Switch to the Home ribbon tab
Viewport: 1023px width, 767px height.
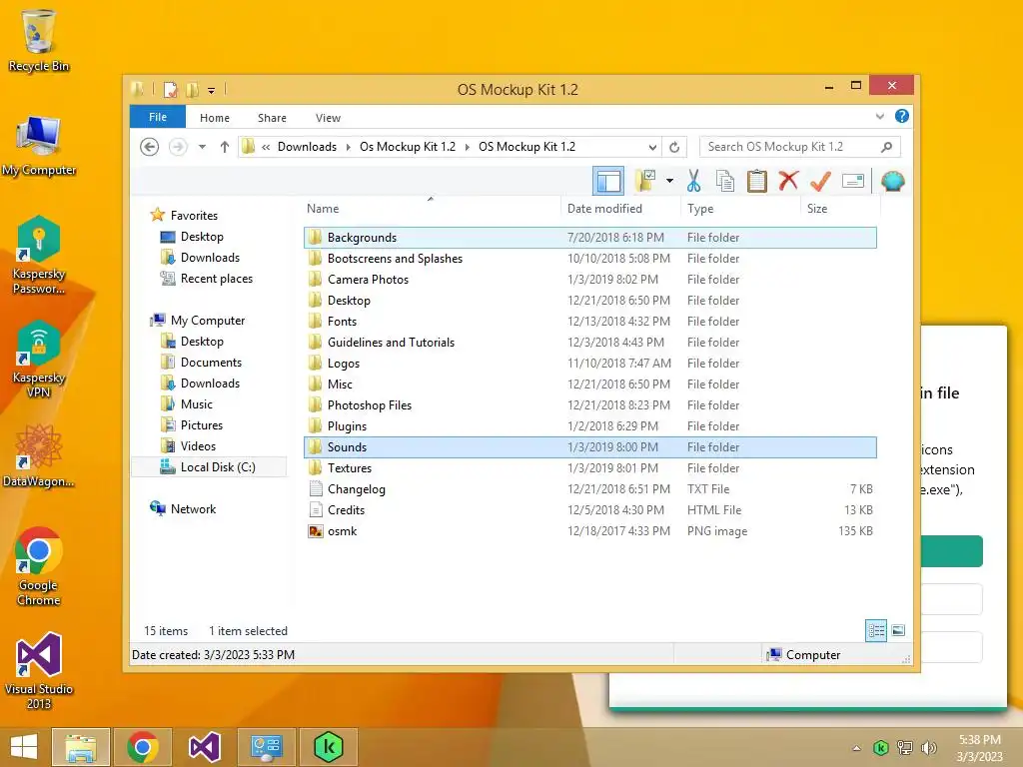(215, 118)
